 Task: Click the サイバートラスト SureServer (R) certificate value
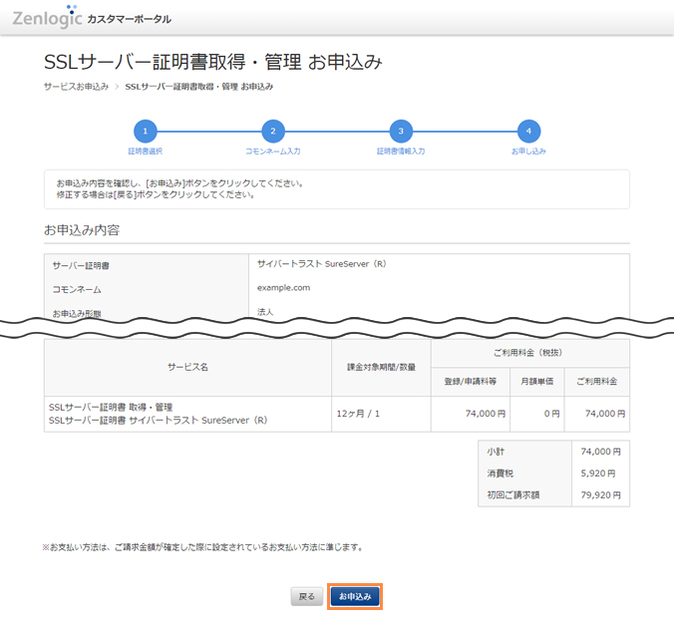point(321,264)
